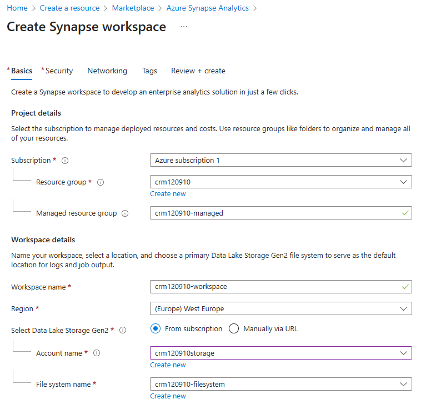The height and width of the screenshot is (404, 436).
Task: Click Create new under File system name
Action: [168, 396]
